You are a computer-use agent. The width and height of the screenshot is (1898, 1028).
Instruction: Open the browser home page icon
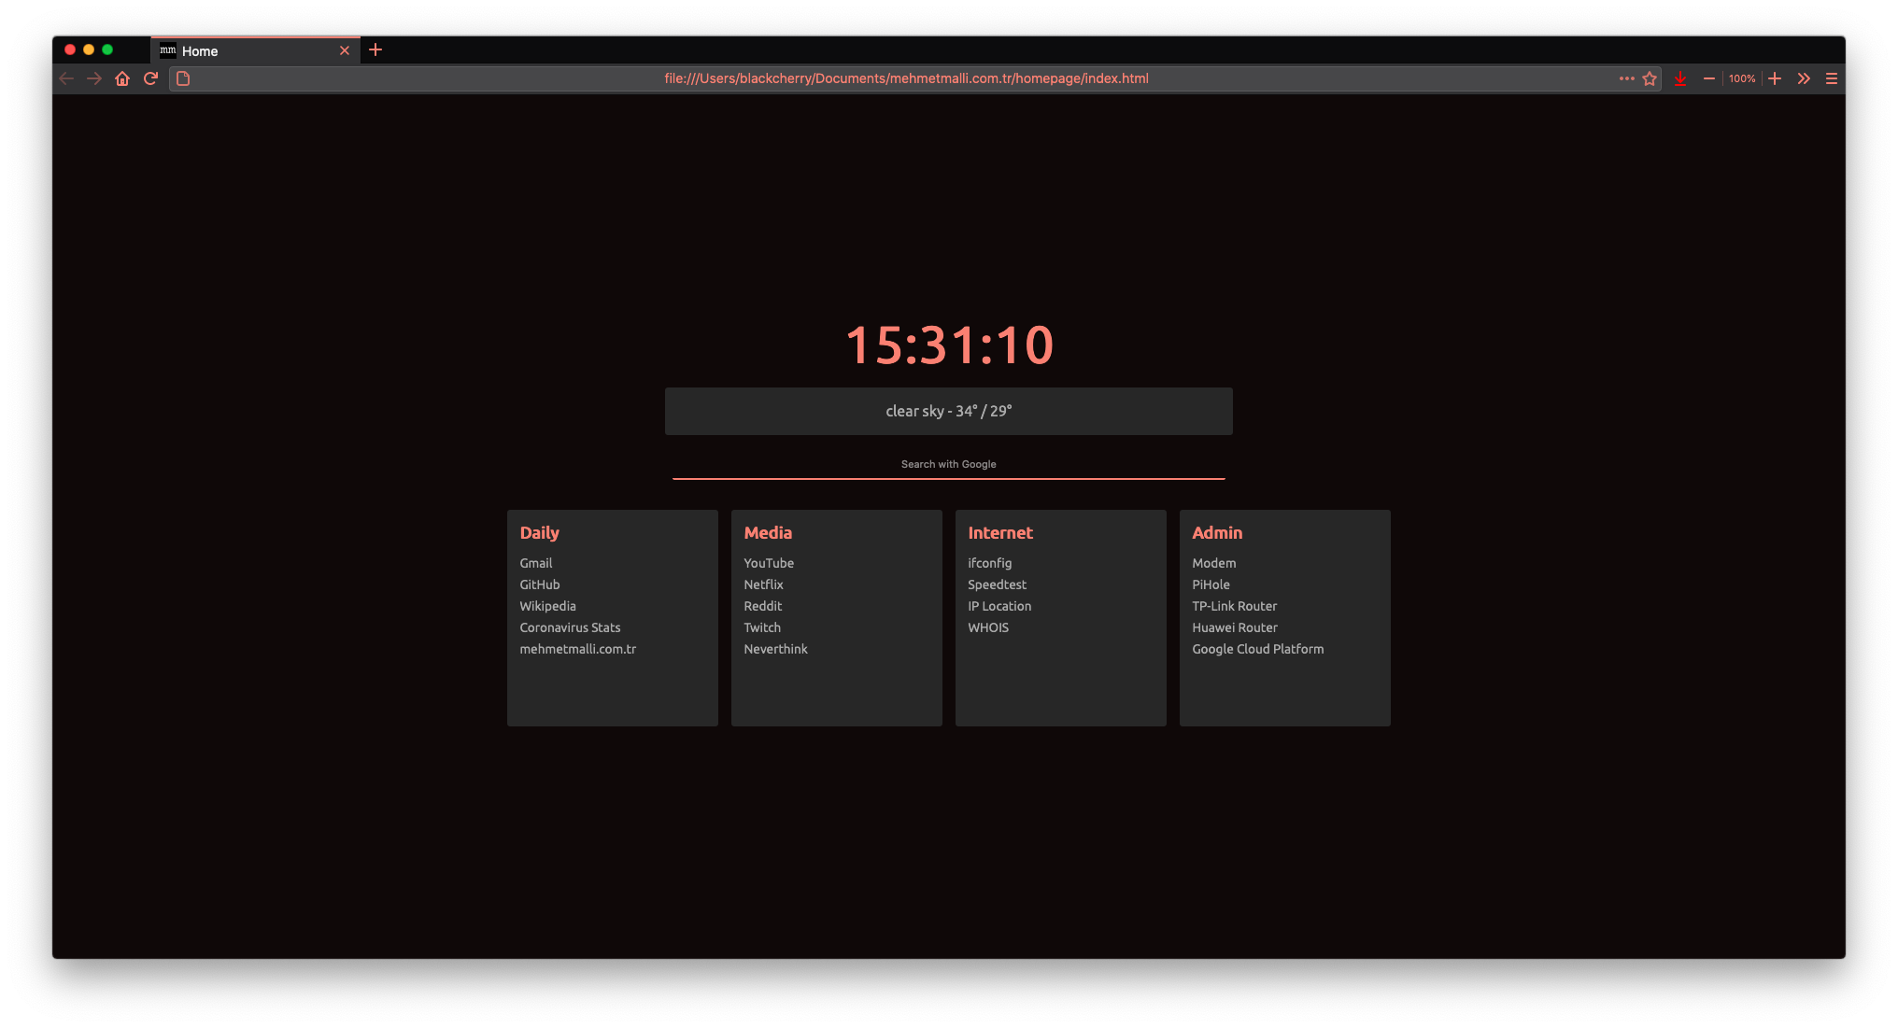(122, 78)
